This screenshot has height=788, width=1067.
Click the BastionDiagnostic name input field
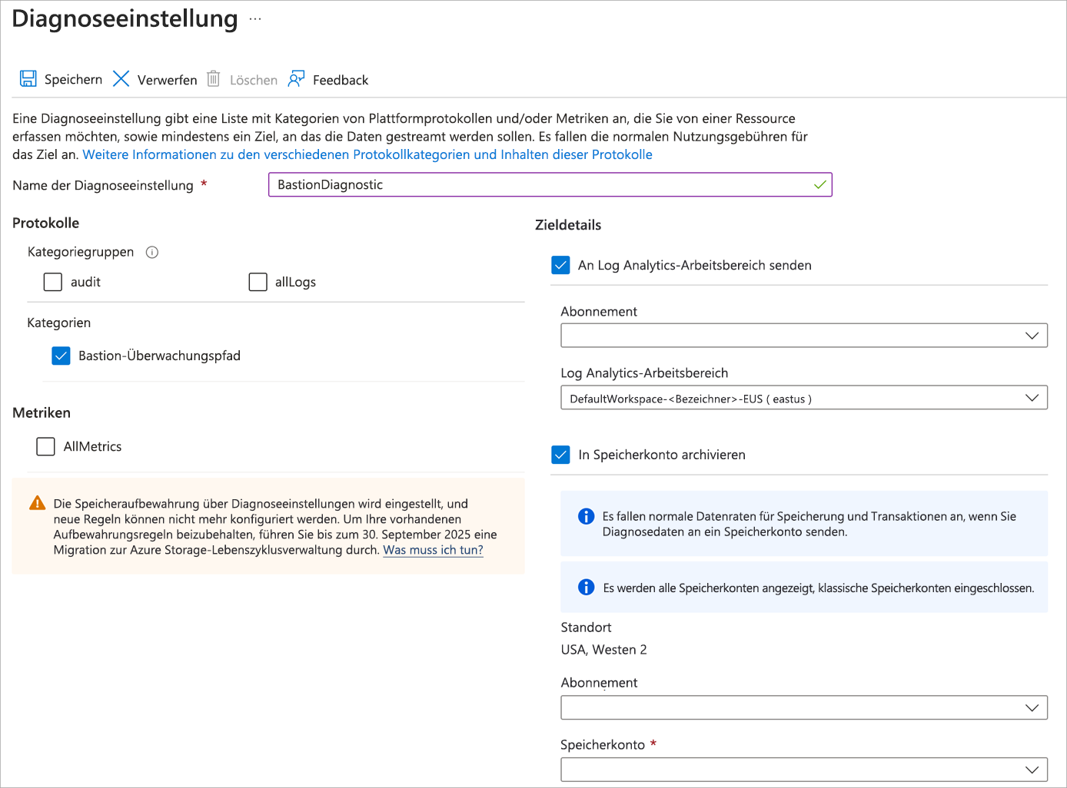[x=550, y=185]
